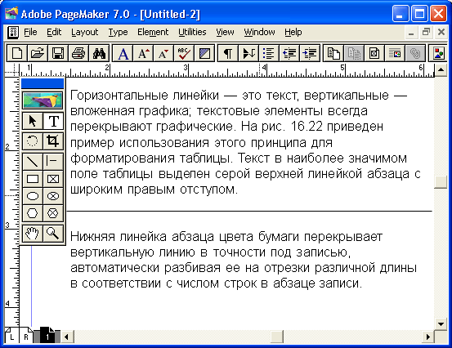Restore the inner document window
Image resolution: width=452 pixels, height=348 pixels.
426,32
